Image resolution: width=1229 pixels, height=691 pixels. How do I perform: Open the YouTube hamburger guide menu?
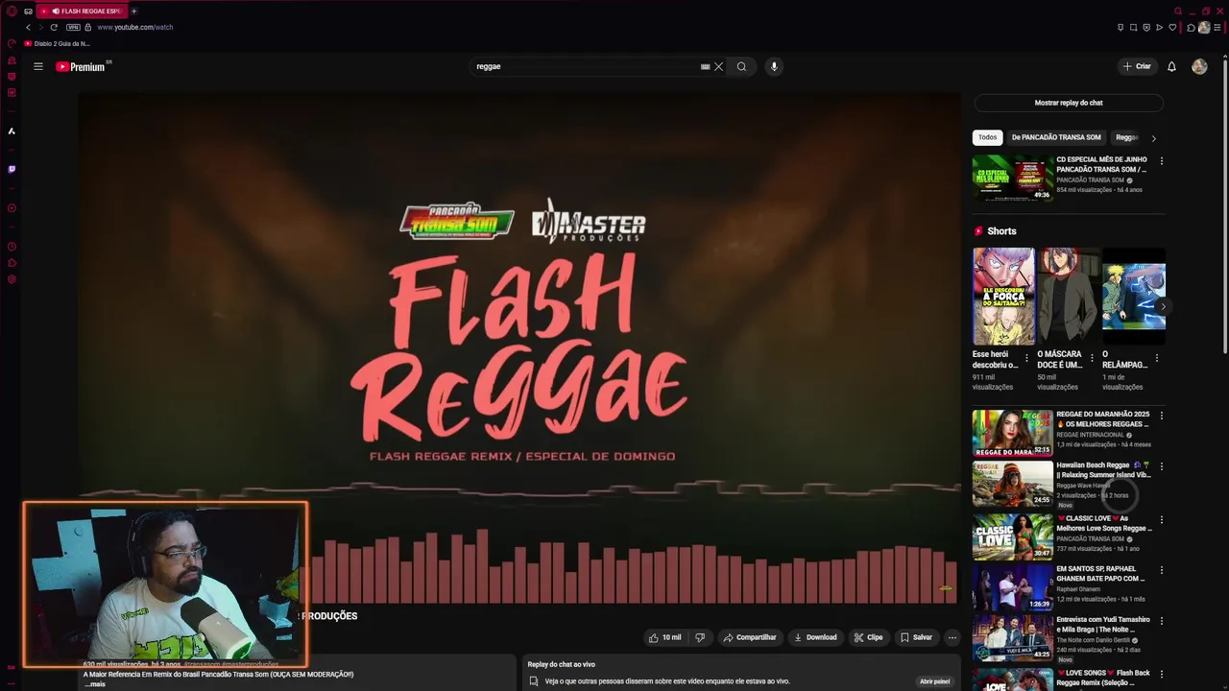(37, 66)
